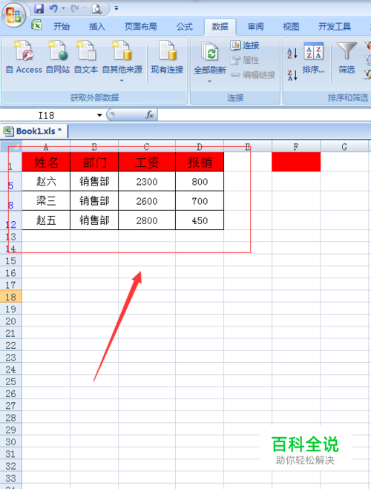This screenshot has height=489, width=371.
Task: Open 自其他来源 data sources dropdown
Action: point(122,62)
